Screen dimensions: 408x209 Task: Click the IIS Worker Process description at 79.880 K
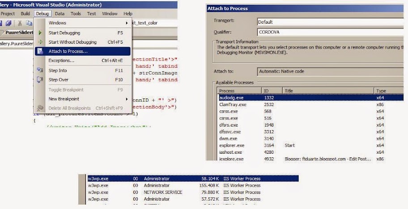click(242, 192)
